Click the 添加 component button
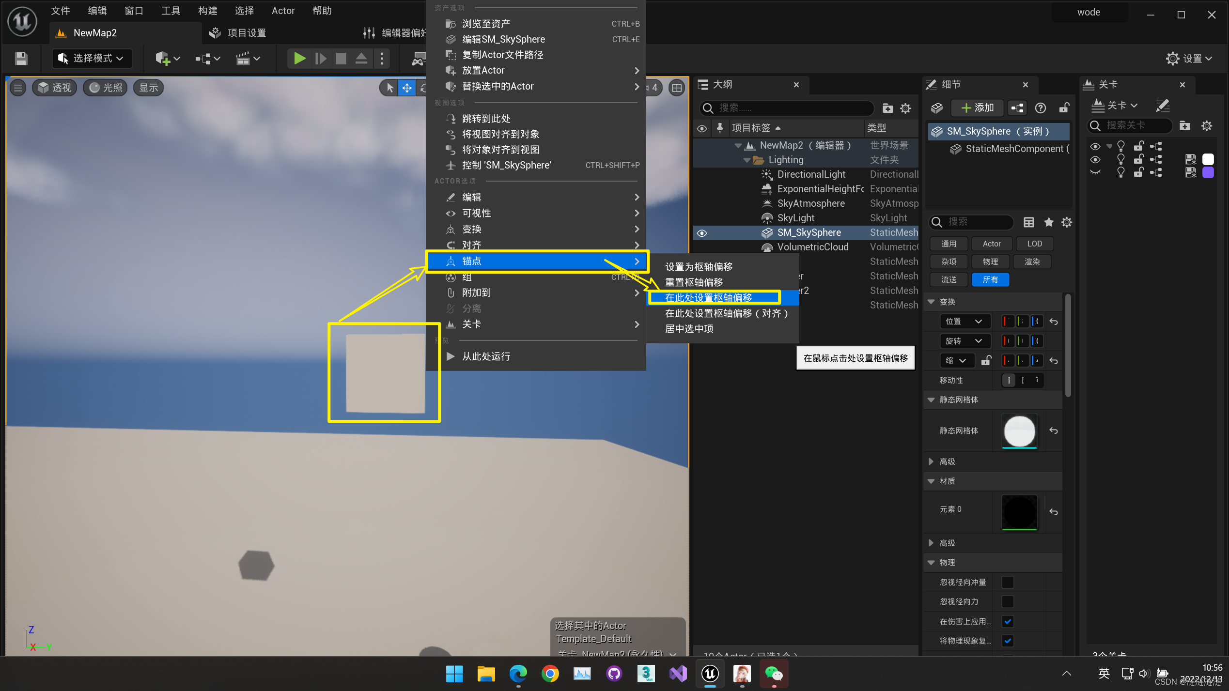Image resolution: width=1229 pixels, height=691 pixels. [977, 108]
